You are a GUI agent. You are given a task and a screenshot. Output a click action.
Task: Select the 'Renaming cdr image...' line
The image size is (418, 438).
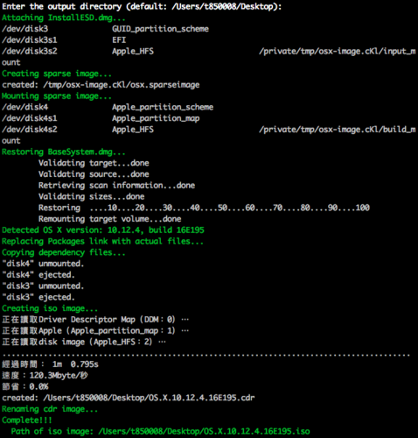(x=50, y=409)
